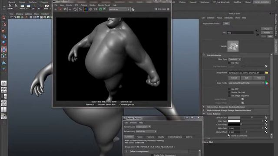Select the arrow selection tool in left toolbox
Screen dimensions: 278x156
click(x=4, y=17)
